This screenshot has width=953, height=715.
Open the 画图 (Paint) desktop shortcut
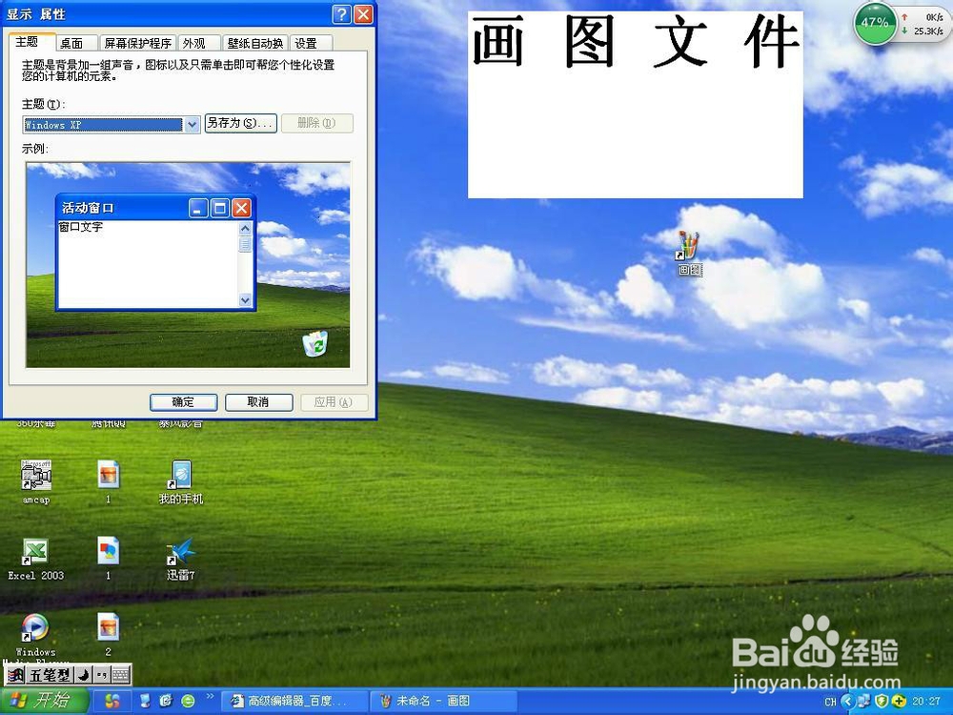[689, 253]
